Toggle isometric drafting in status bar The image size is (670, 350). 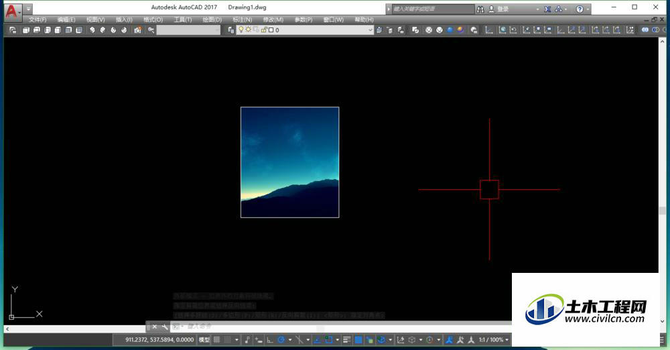pyautogui.click(x=299, y=340)
